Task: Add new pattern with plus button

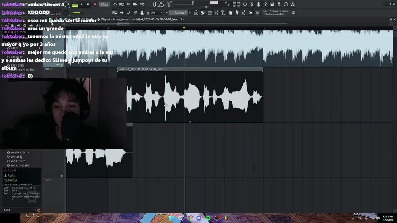Action: [190, 13]
